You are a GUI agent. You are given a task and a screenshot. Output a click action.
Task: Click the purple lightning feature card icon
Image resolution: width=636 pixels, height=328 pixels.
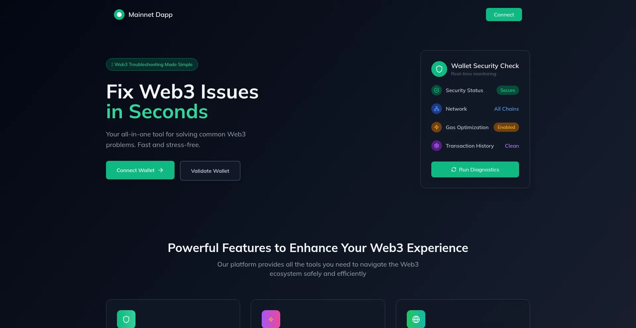click(x=271, y=319)
